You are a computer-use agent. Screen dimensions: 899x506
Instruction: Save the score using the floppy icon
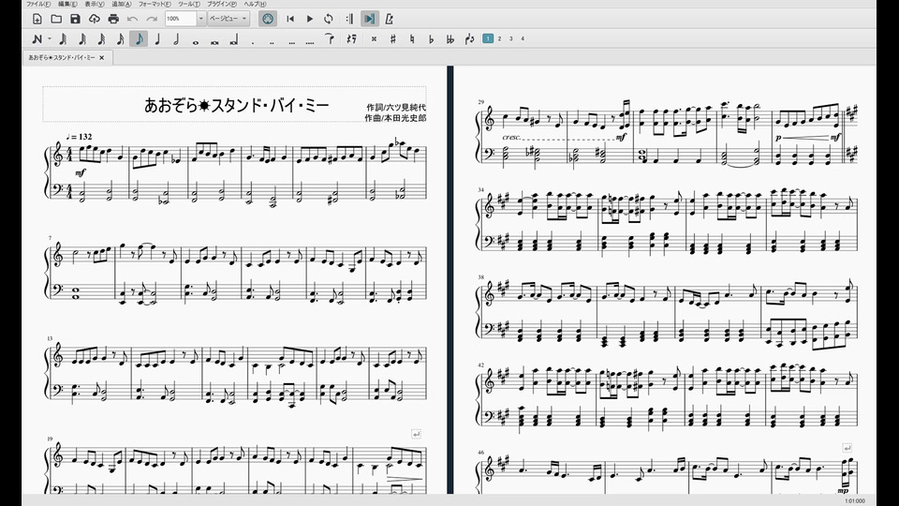click(75, 19)
